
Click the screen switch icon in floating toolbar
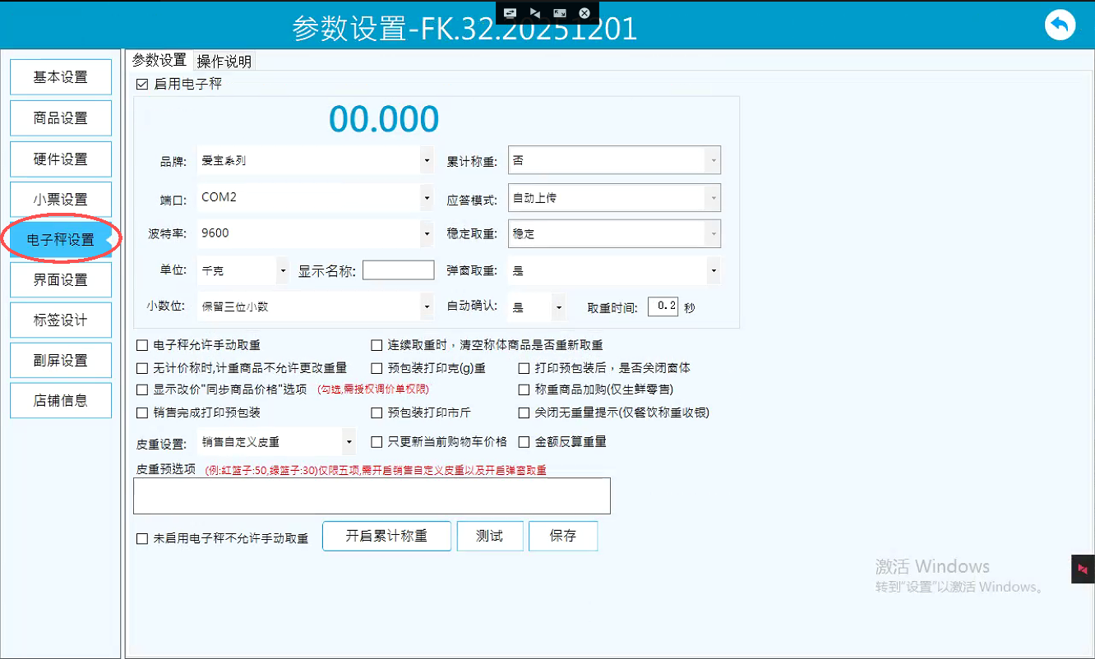[511, 12]
